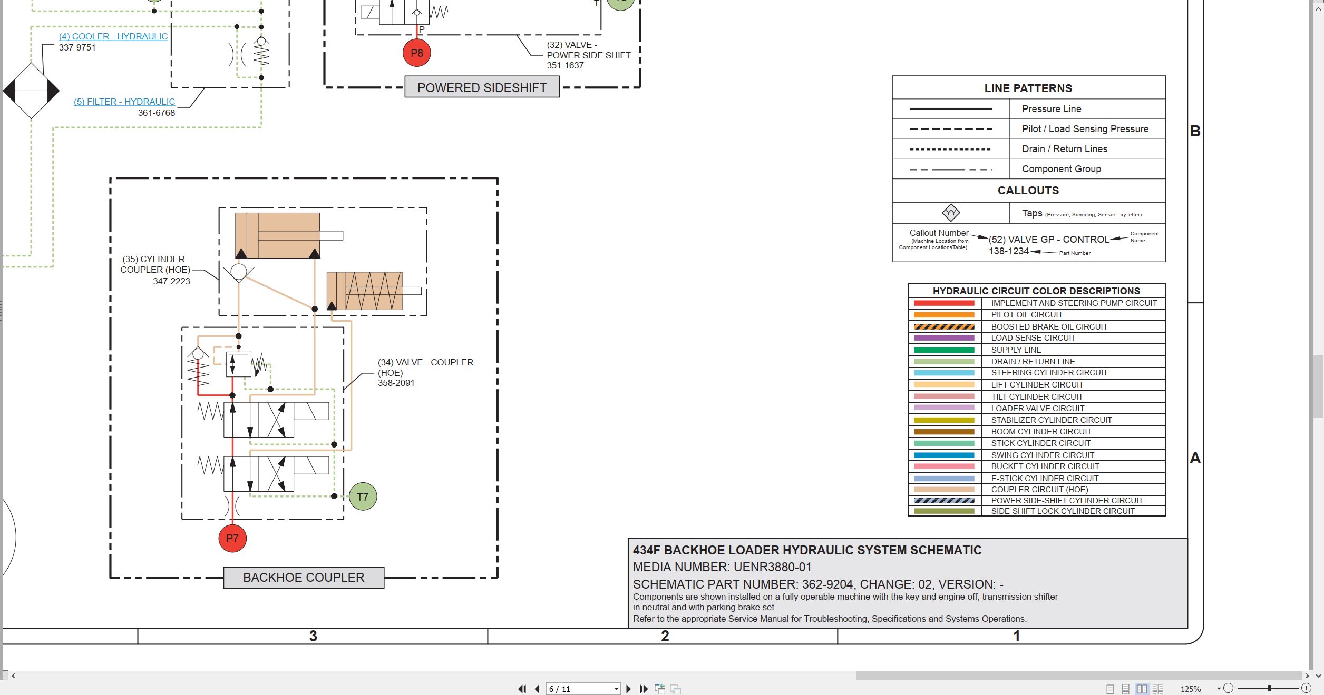Click the Component Group legend text

pyautogui.click(x=1061, y=169)
